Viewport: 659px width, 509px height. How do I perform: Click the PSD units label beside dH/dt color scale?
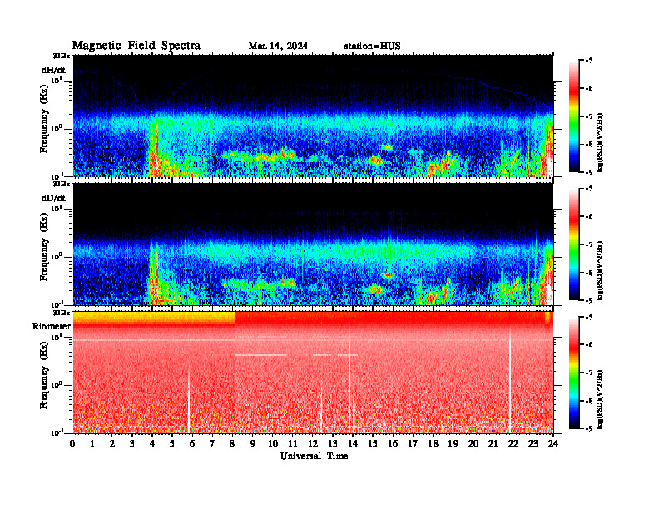click(602, 142)
